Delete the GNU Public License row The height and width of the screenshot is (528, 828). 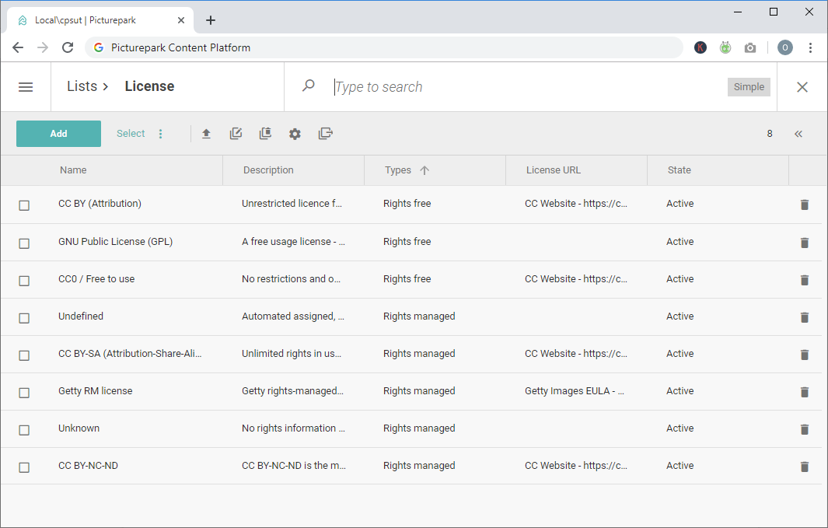[x=804, y=243]
